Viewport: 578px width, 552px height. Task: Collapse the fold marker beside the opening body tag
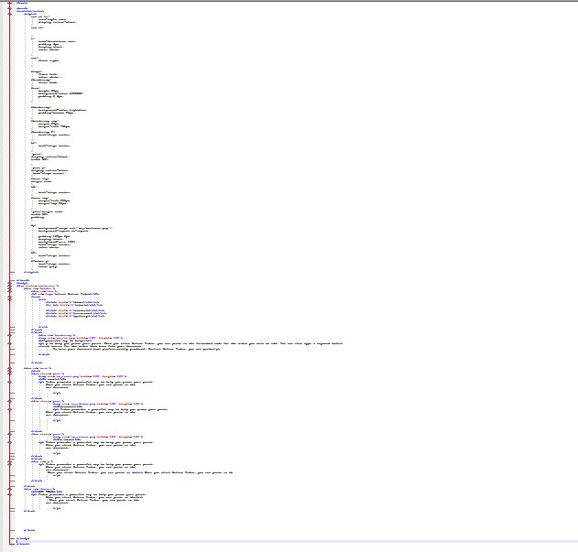10,283
